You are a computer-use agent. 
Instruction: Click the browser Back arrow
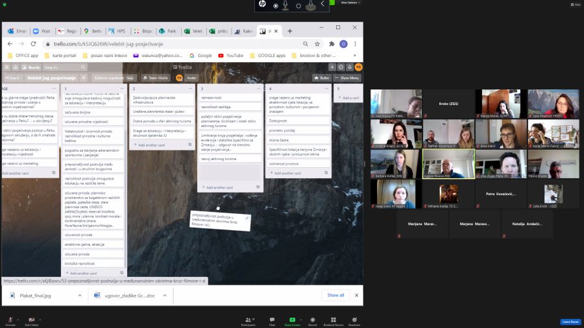click(10, 44)
